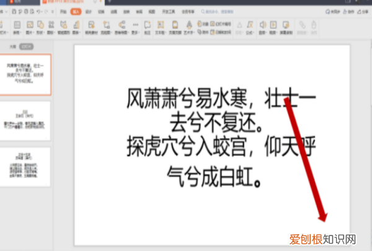The height and width of the screenshot is (251, 372).
Task: Open the 智能图形 smart graphics tool
Action: coord(64,28)
